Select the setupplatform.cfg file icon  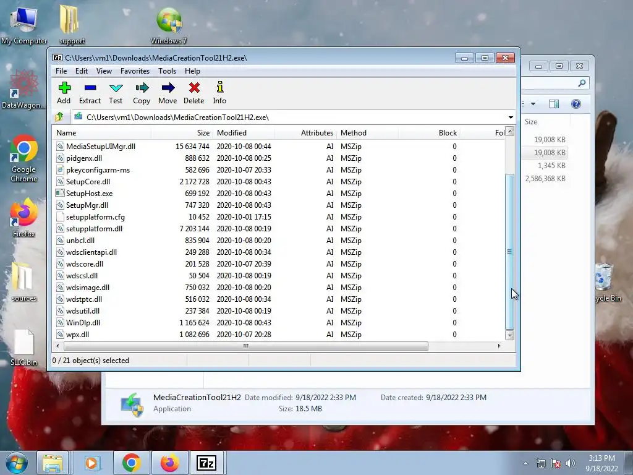pyautogui.click(x=60, y=217)
